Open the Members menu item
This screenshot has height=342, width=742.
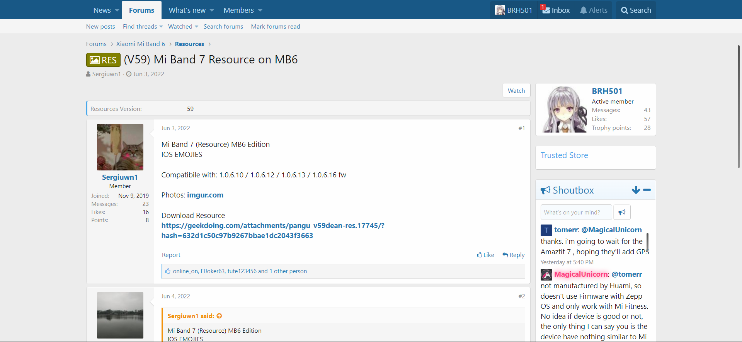tap(238, 10)
